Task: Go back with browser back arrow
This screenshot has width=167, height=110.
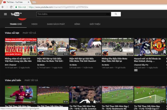Action: point(3,7)
